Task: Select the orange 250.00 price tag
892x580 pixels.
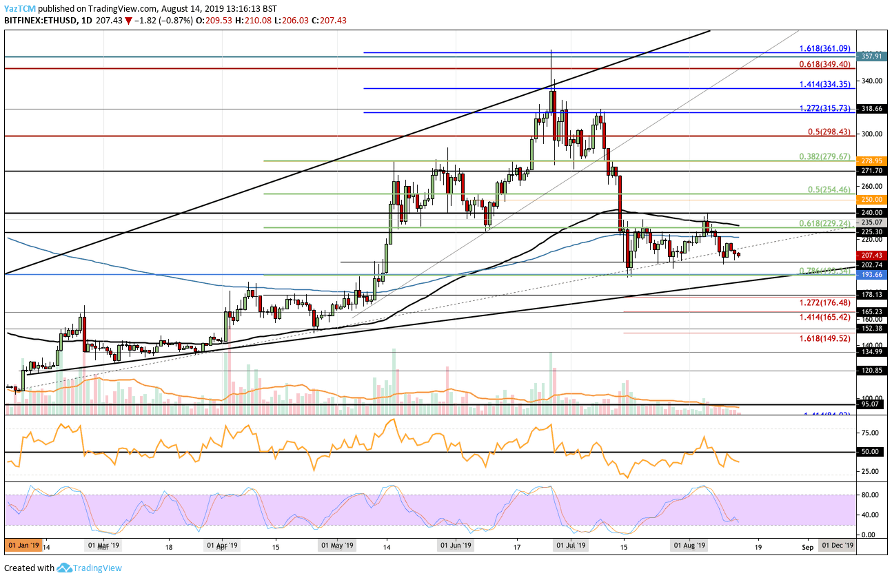Action: coord(873,199)
